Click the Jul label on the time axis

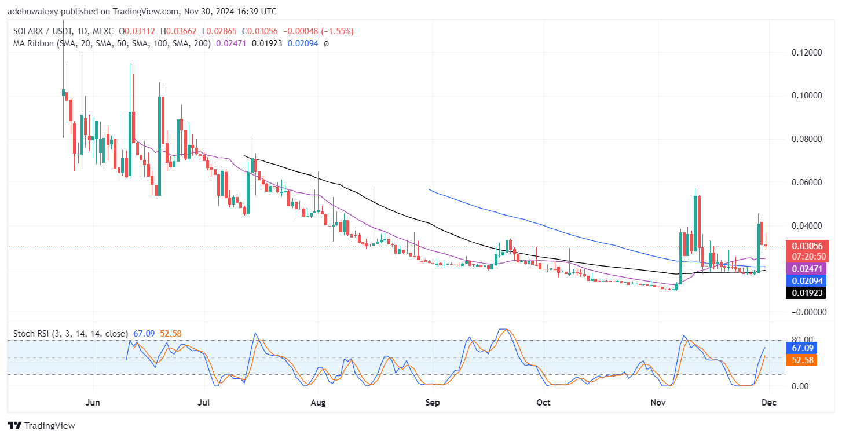(203, 402)
